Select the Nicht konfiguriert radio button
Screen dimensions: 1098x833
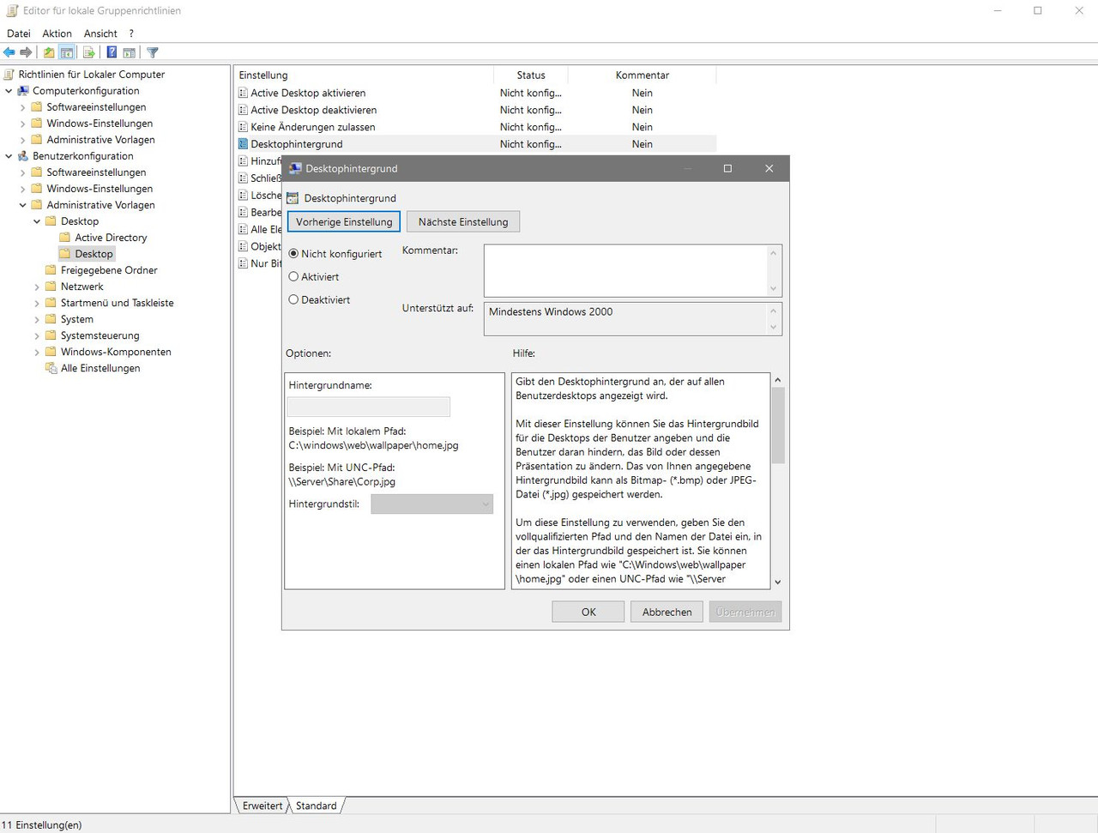(x=293, y=254)
